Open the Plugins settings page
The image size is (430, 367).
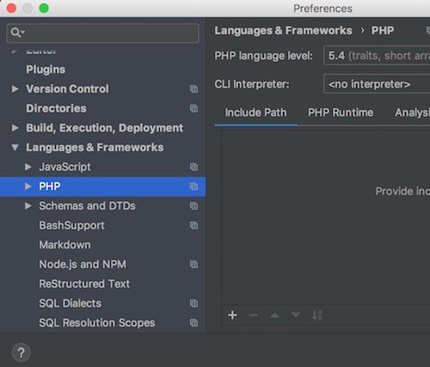(46, 70)
